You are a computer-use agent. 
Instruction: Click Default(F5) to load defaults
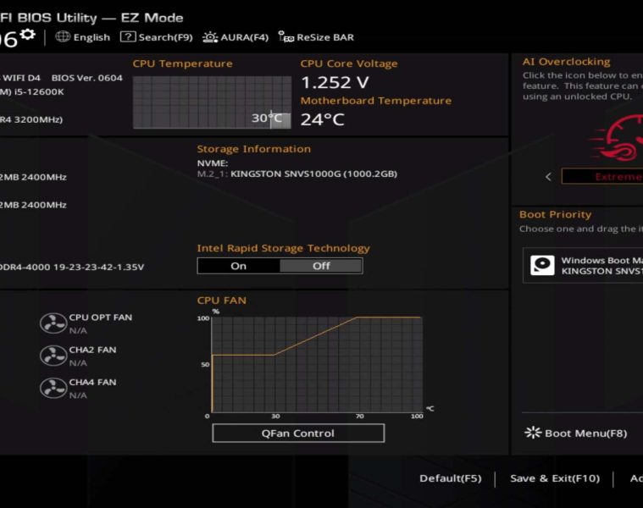click(450, 478)
